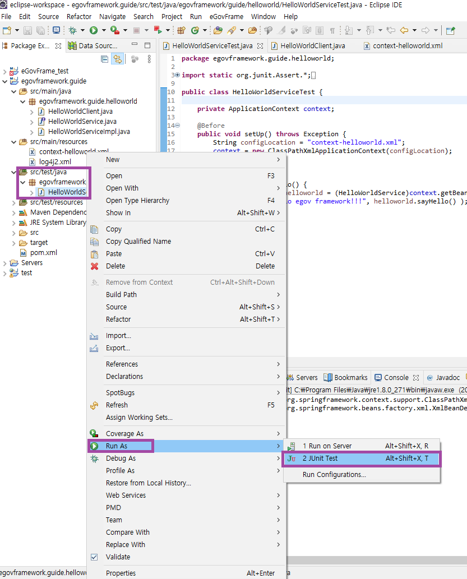Screen dimensions: 467x579
Task: Click the Run on Server submenu icon
Action: [x=292, y=446]
